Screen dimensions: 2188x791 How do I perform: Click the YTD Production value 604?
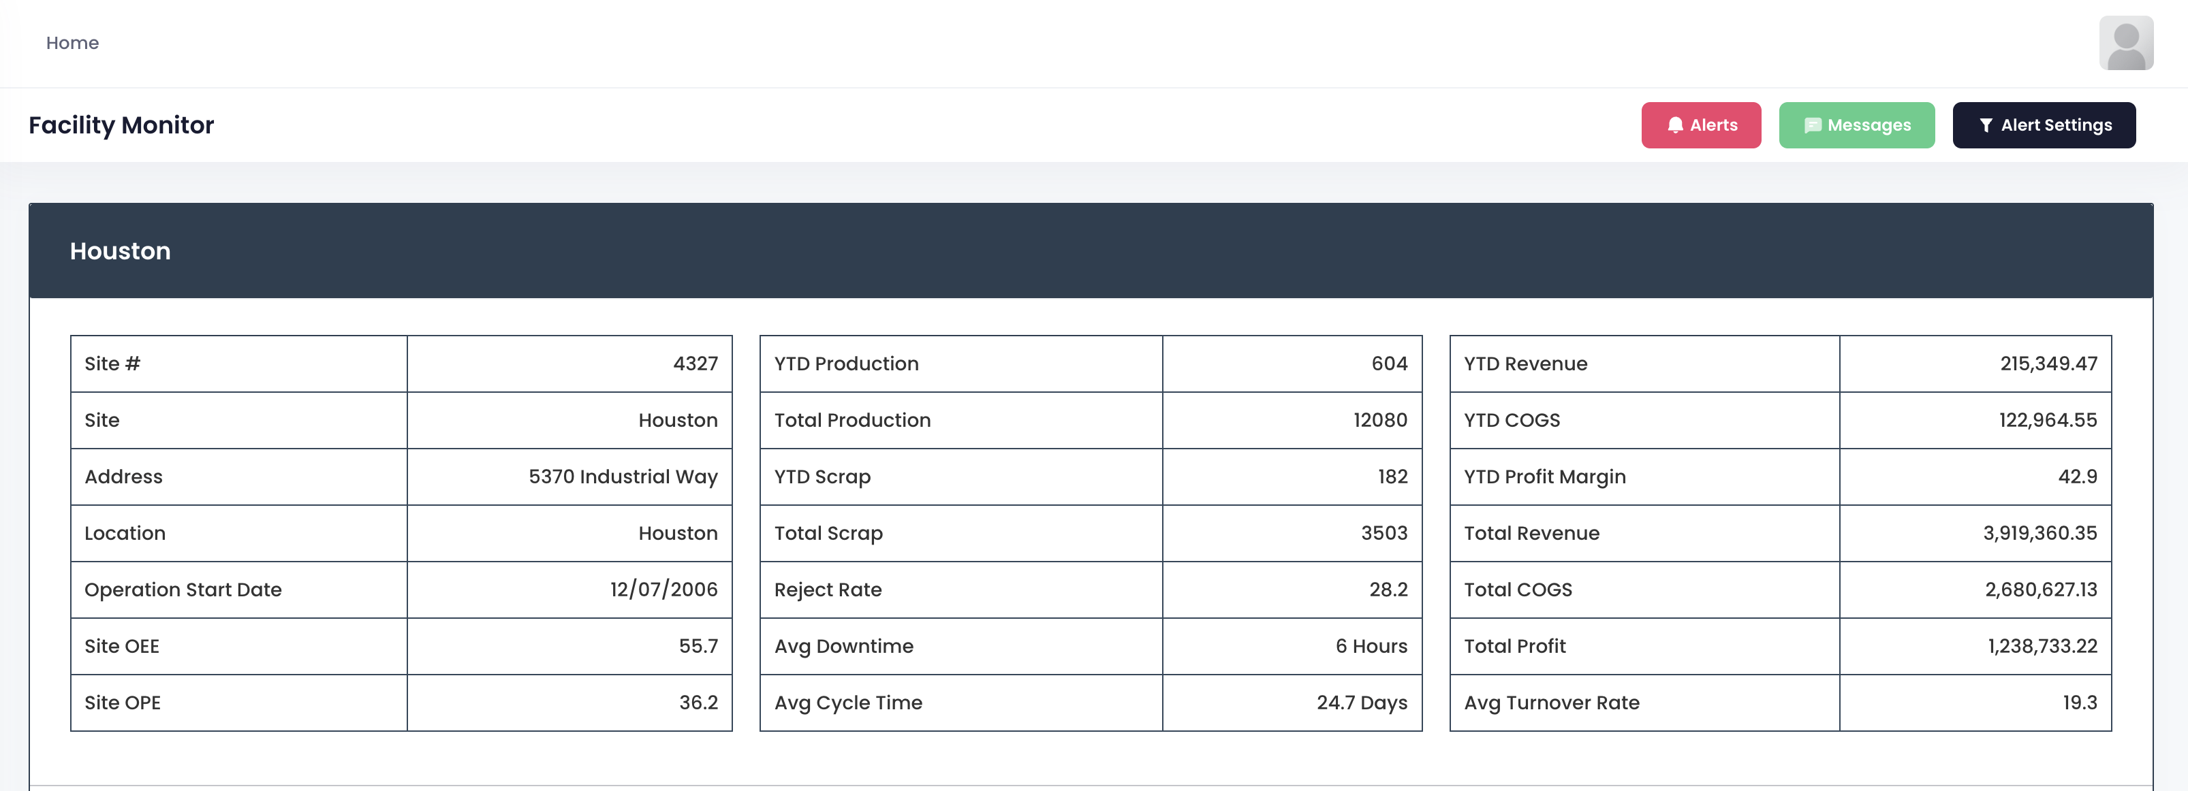[x=1389, y=364]
